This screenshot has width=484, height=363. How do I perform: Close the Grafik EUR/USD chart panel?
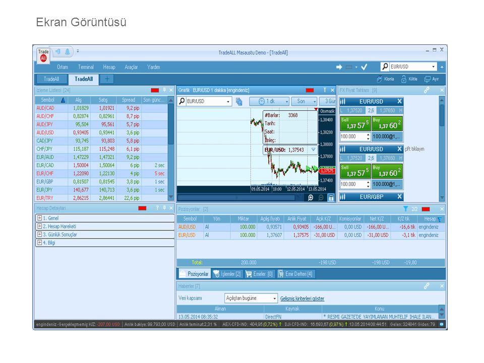(332, 90)
